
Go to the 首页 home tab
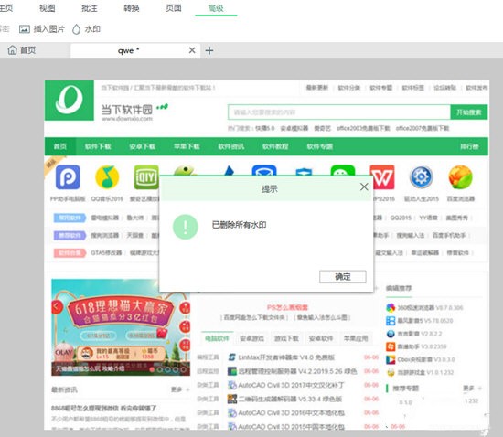(x=22, y=50)
